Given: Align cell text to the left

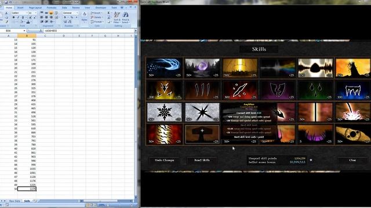Looking at the screenshot, I should tap(42, 17).
